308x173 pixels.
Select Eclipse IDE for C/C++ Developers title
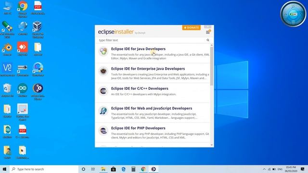[x=140, y=88]
